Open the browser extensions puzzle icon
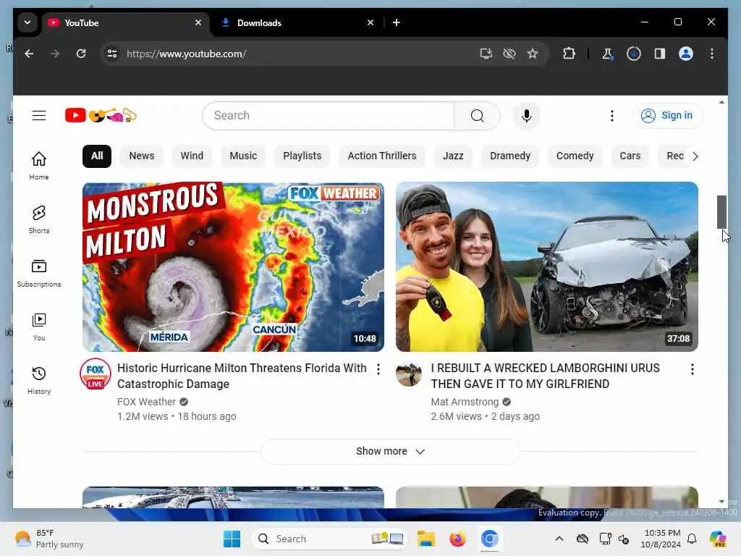741x556 pixels. click(x=569, y=54)
